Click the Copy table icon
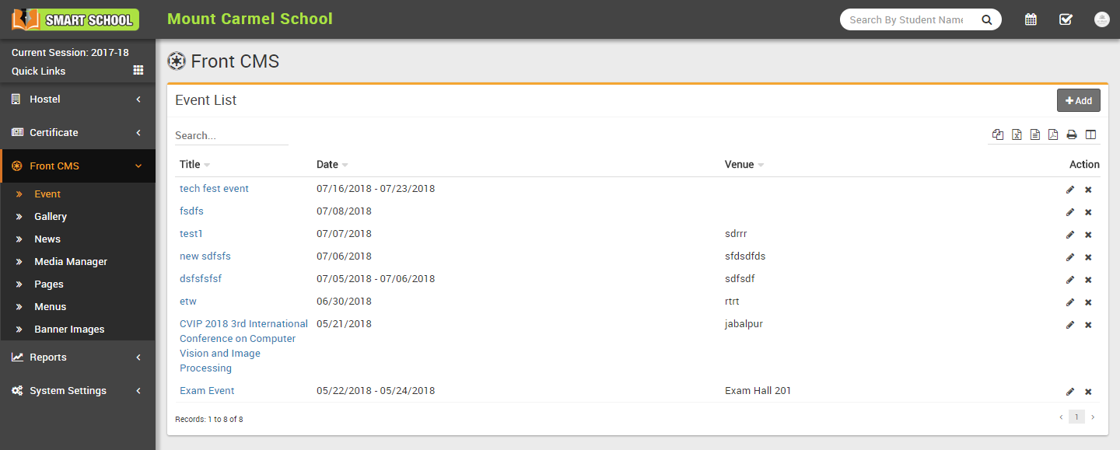Screen dimensions: 1120x450 pyautogui.click(x=998, y=134)
